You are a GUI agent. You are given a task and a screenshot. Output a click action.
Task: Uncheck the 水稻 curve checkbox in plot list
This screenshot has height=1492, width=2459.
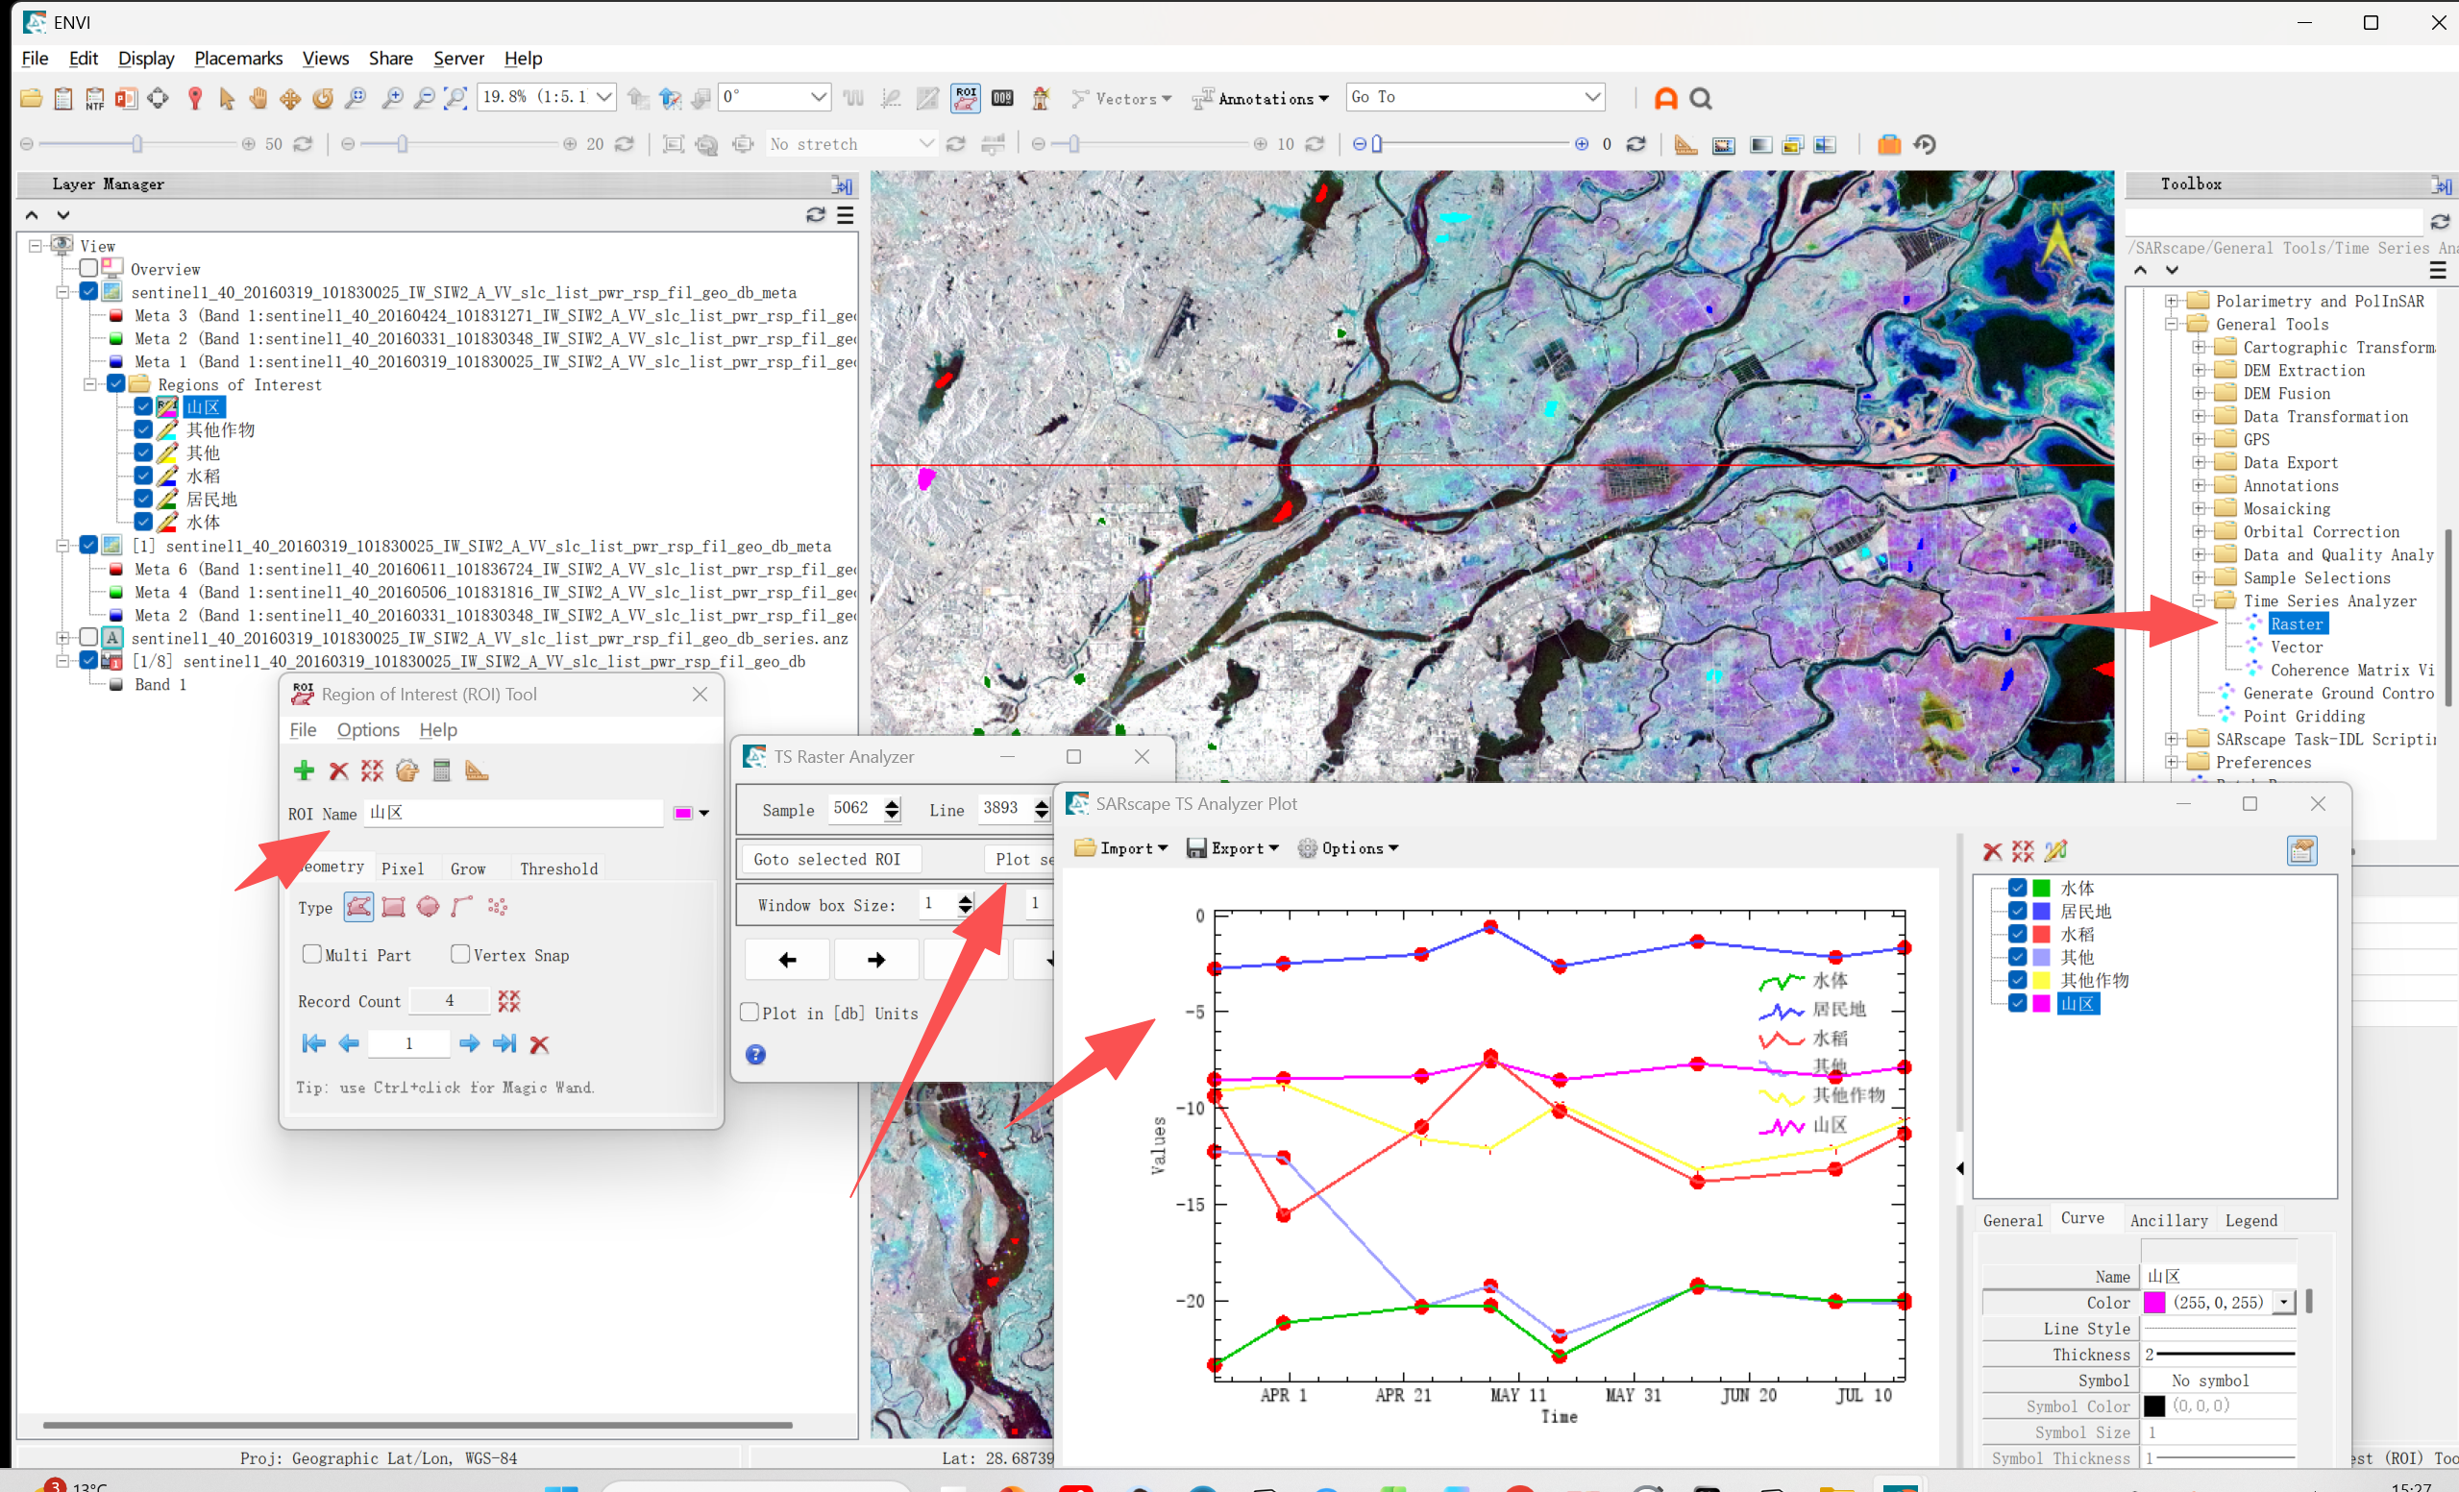click(x=2017, y=934)
